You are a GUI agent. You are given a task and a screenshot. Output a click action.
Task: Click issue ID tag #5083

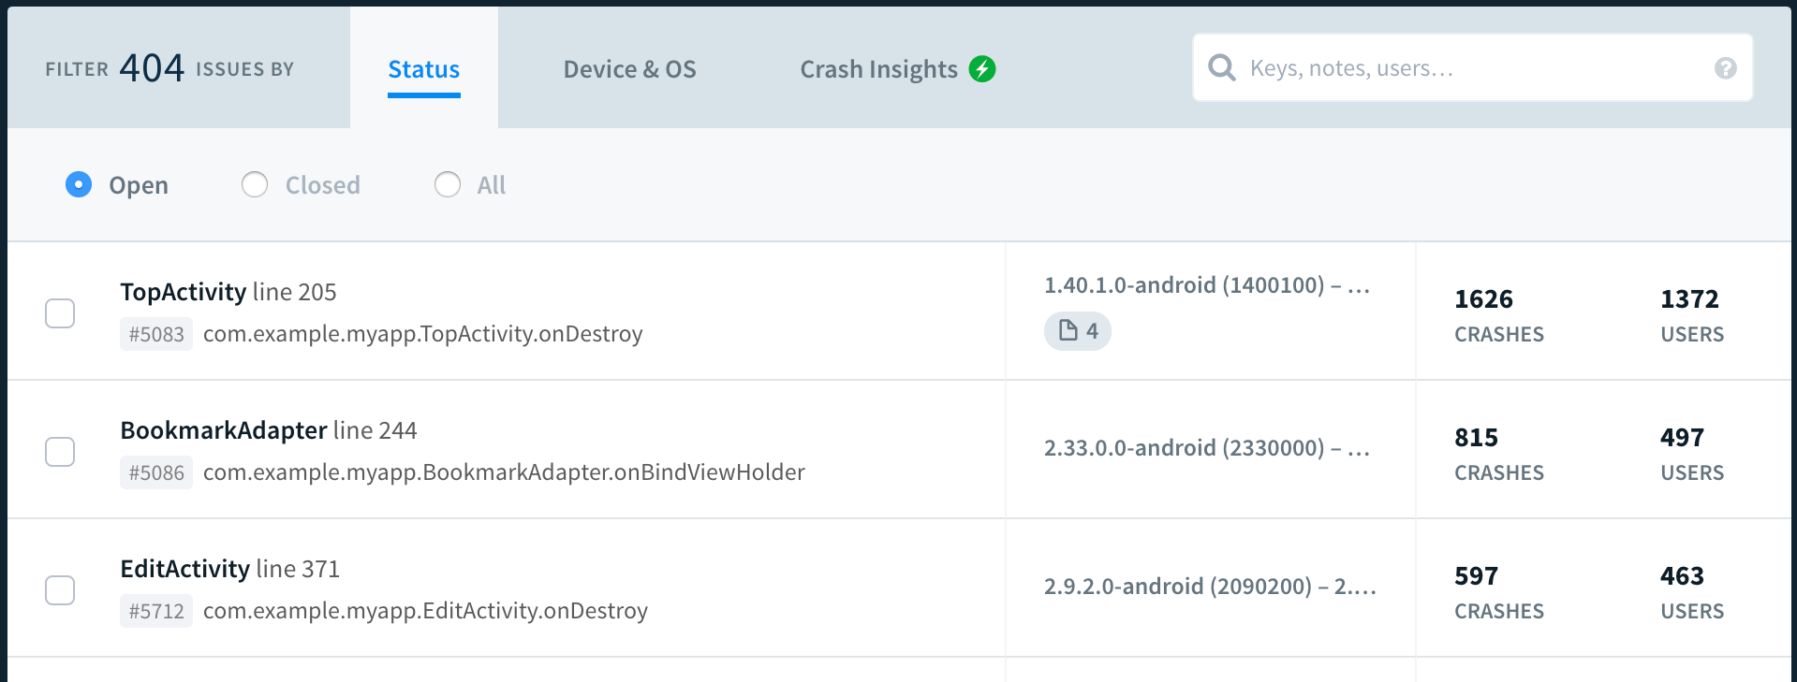pos(156,334)
